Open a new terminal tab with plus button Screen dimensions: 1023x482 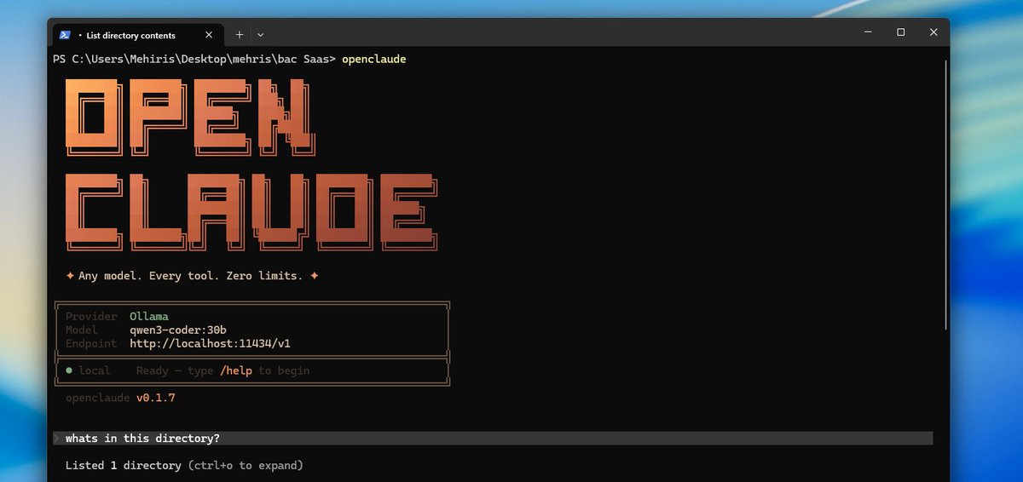pos(240,35)
